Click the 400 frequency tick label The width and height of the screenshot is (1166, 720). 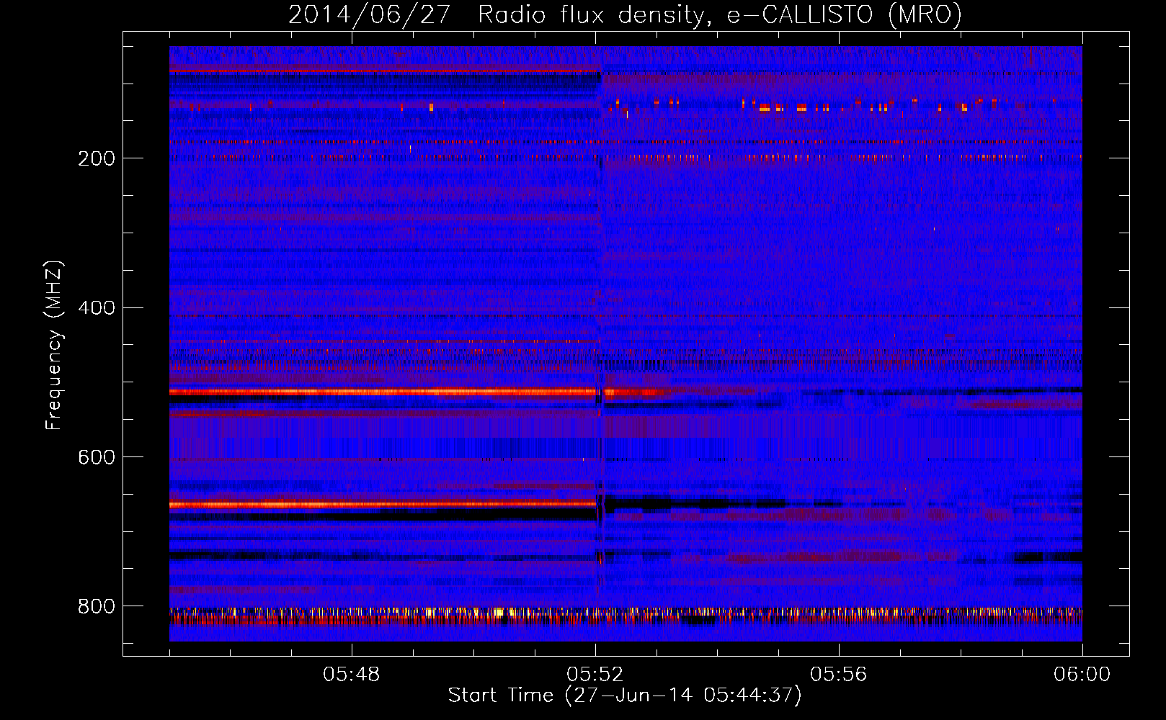[x=97, y=308]
